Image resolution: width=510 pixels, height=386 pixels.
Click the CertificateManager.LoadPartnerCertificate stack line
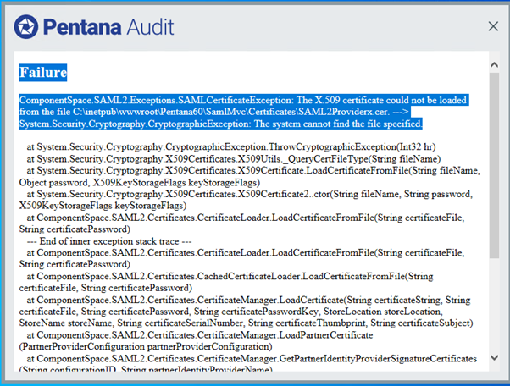[x=200, y=335]
